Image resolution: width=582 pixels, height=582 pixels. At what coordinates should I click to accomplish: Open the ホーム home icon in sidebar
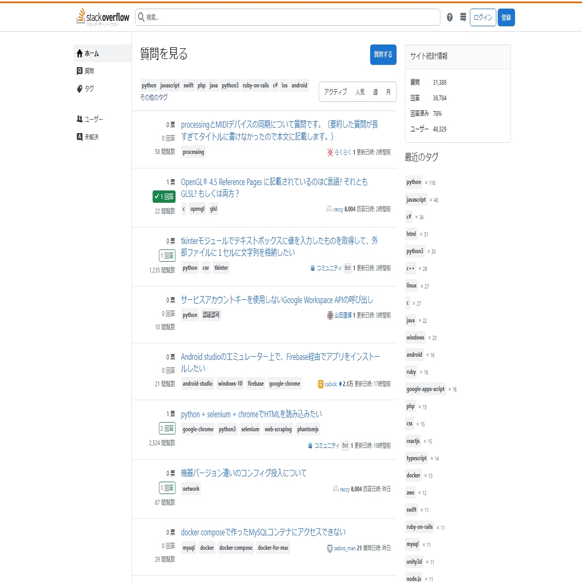[79, 54]
